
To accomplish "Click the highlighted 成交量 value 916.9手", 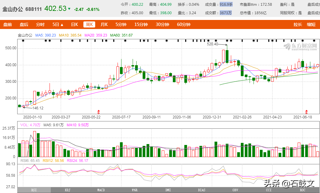I will [x=226, y=5].
